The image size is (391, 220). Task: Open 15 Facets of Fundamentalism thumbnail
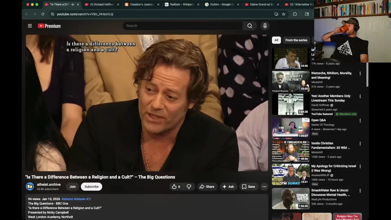pos(291,151)
